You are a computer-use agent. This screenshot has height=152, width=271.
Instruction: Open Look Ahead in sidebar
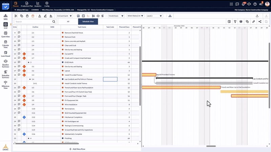coord(5,54)
